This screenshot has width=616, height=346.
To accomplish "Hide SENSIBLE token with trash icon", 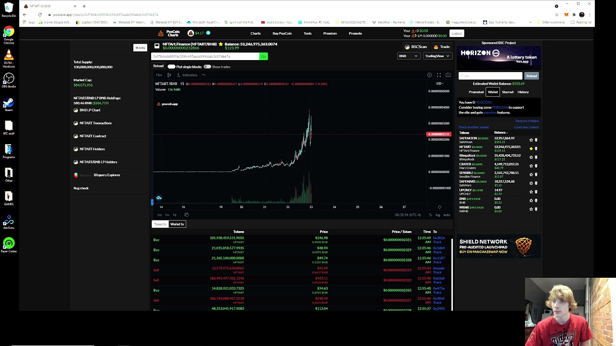I will (x=536, y=174).
